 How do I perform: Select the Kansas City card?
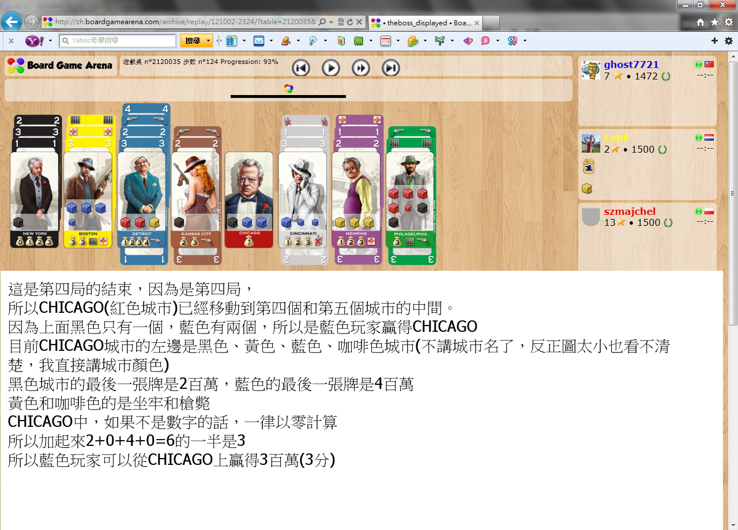coord(195,199)
